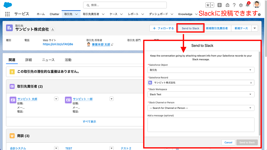Open the website link https://onl.bz/uTAtQ8e

[58, 44]
